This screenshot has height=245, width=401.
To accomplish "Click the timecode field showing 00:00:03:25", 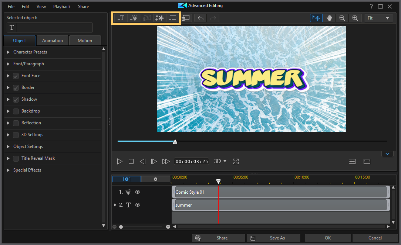I will 191,161.
